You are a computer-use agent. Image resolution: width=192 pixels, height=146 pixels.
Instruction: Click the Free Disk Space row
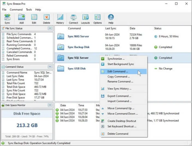[27, 98]
